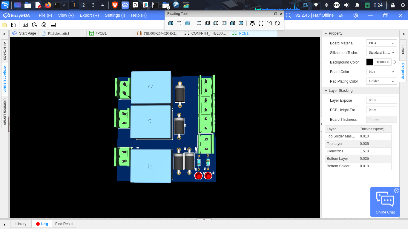Open Silkscreen Technology dropdown
Screen dimensions: 408x229
tap(381, 52)
